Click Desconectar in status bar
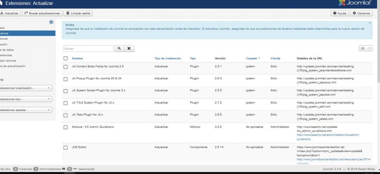 click(x=86, y=169)
